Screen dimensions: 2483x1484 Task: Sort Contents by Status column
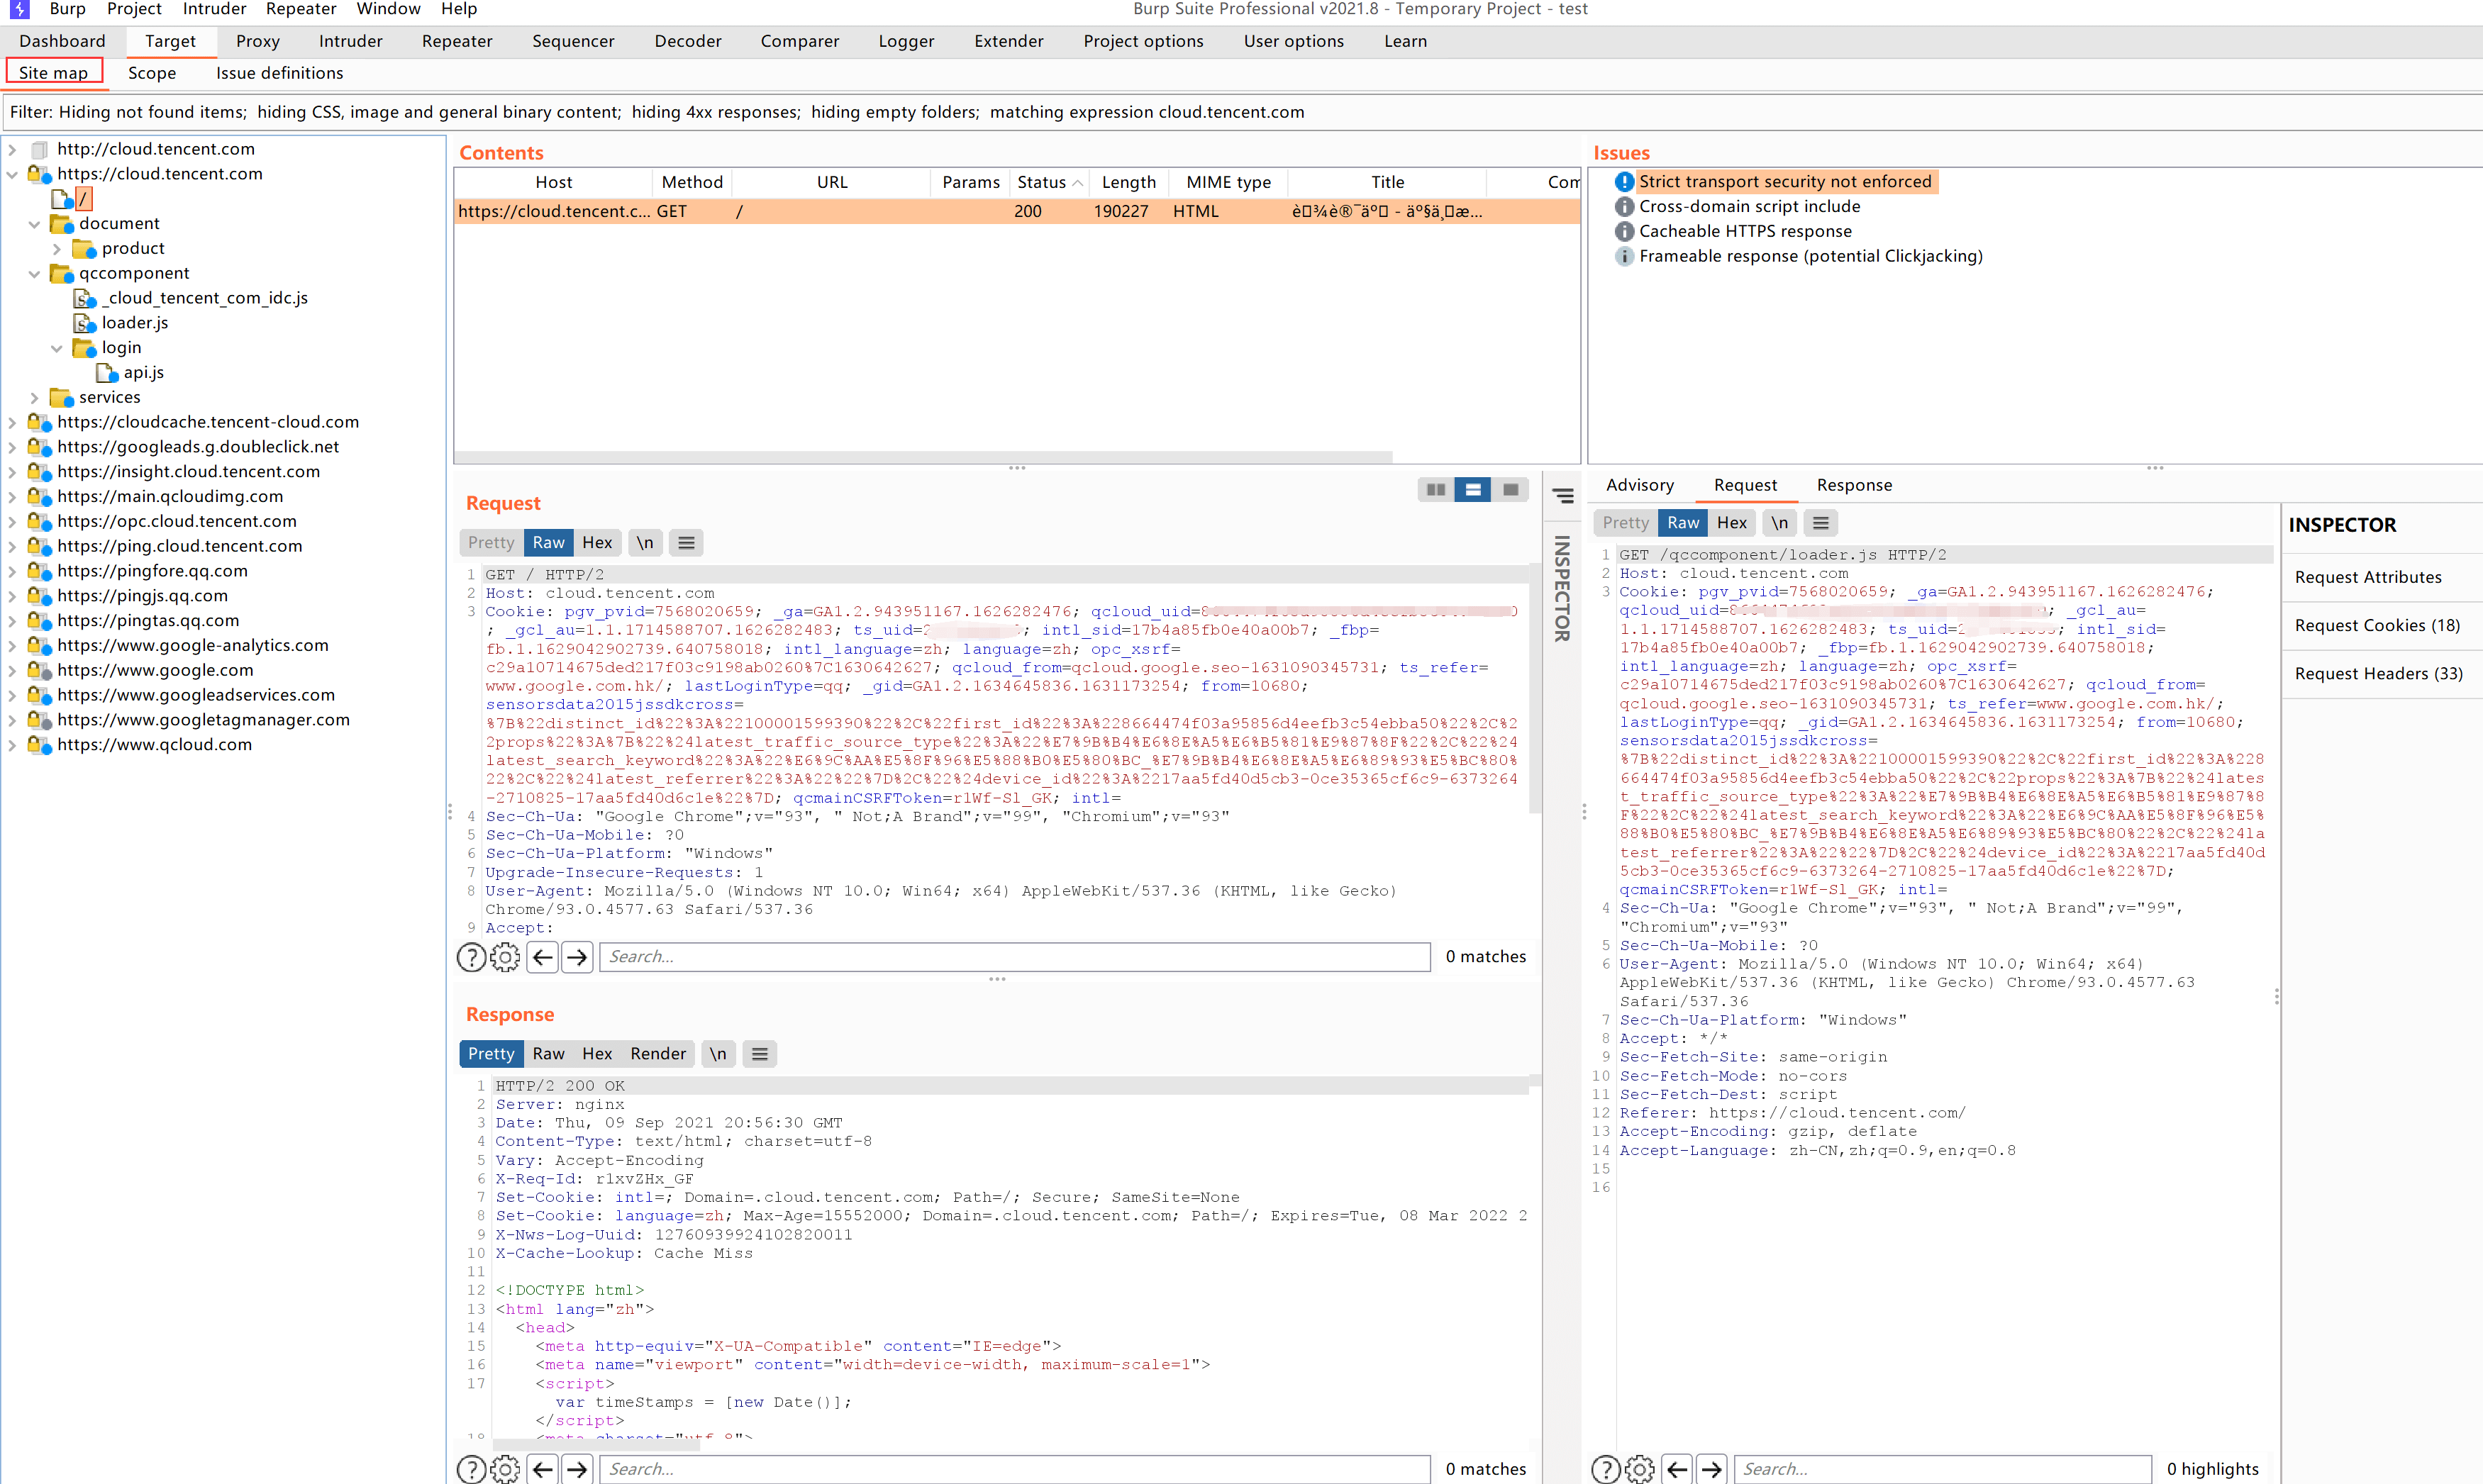click(1049, 182)
